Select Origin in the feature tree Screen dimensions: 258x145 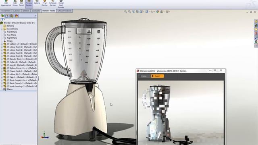point(10,41)
